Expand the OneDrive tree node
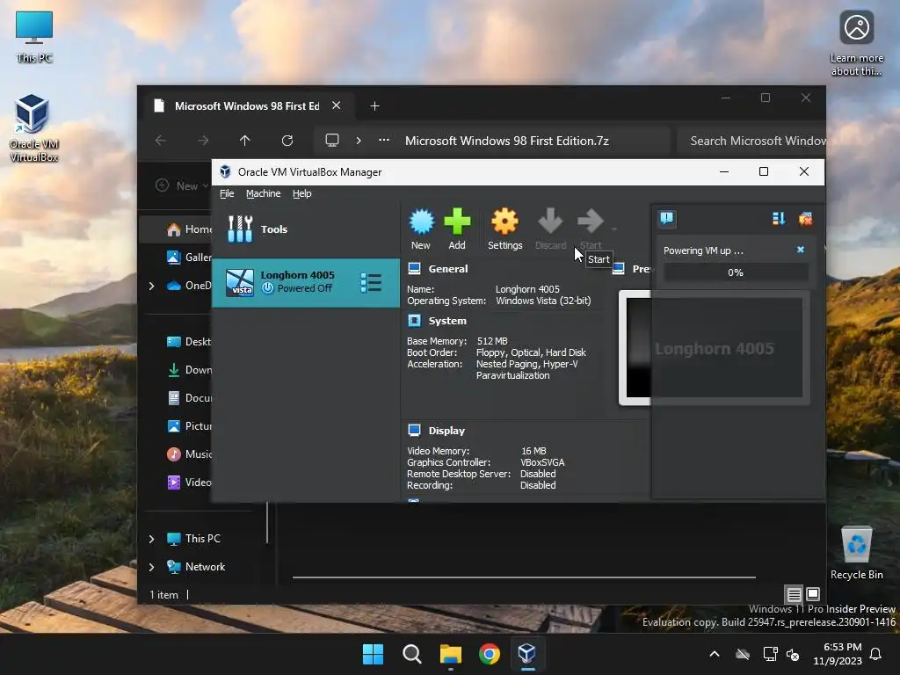This screenshot has height=675, width=900. click(x=151, y=286)
